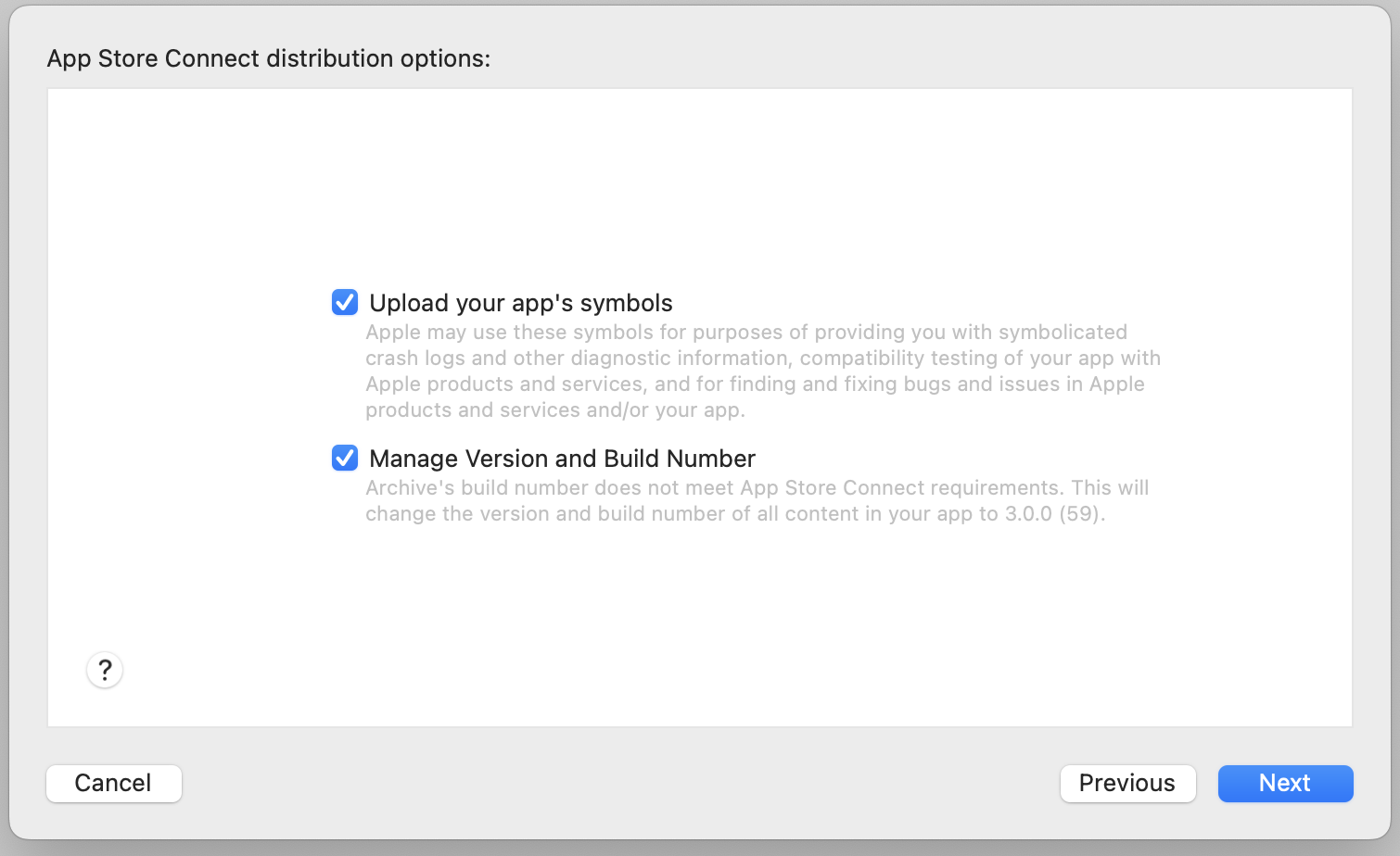Open help via the question mark button
This screenshot has height=856, width=1400.
coord(105,670)
